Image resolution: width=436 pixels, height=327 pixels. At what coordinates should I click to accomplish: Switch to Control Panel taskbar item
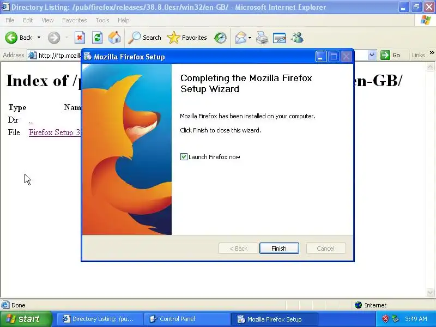(x=186, y=319)
